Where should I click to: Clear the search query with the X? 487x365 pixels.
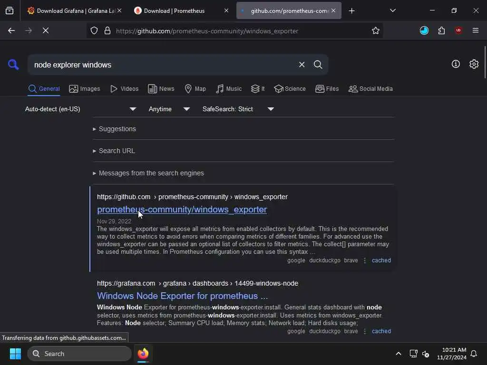point(302,65)
